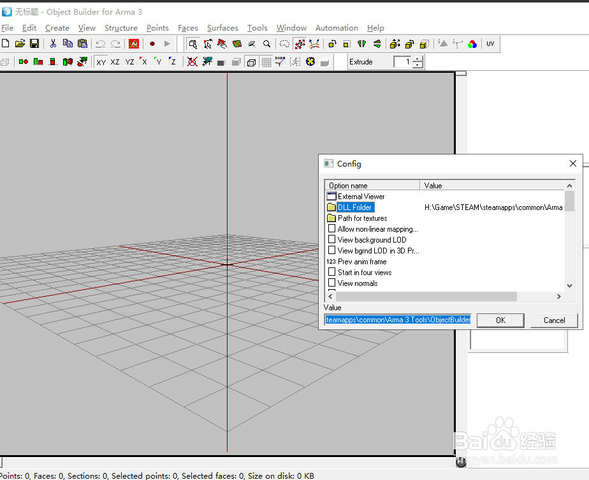This screenshot has height=480, width=589.
Task: Click the Config vertical scrollbar thumb
Action: tap(569, 201)
